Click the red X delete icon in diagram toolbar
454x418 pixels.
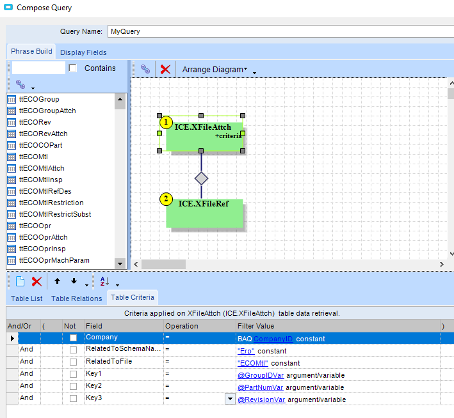click(165, 70)
